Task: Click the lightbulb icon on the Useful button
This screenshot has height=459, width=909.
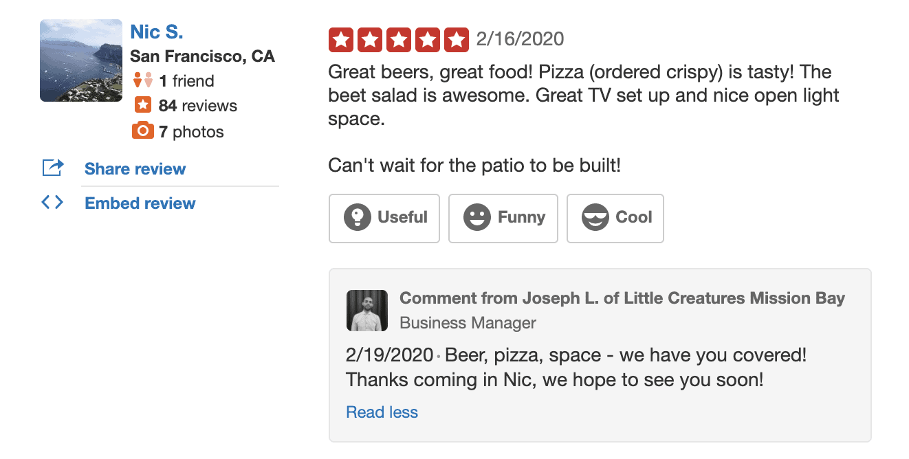Action: click(x=358, y=218)
